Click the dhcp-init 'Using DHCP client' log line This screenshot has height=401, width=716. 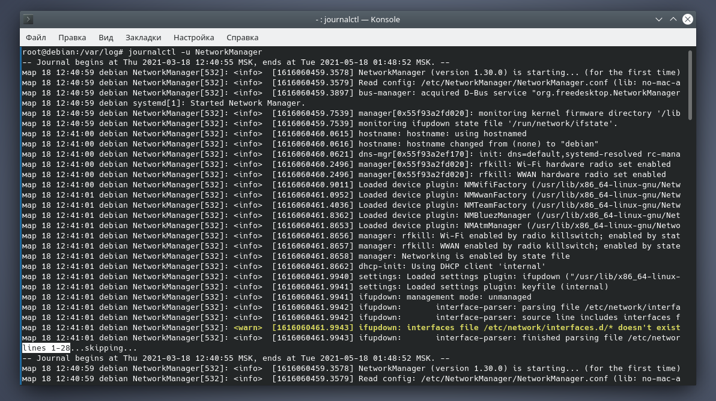451,267
